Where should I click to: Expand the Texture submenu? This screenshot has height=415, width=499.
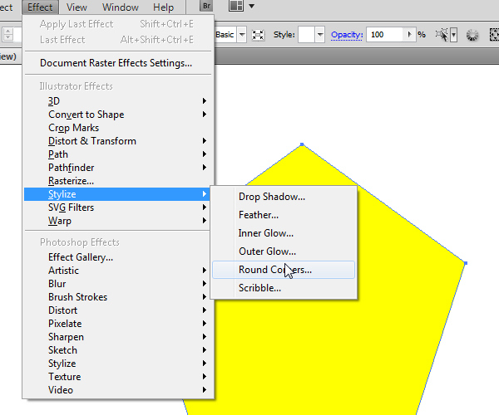tap(118, 377)
